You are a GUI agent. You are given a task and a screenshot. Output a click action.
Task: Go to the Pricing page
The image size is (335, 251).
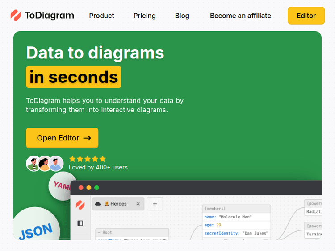pos(145,16)
